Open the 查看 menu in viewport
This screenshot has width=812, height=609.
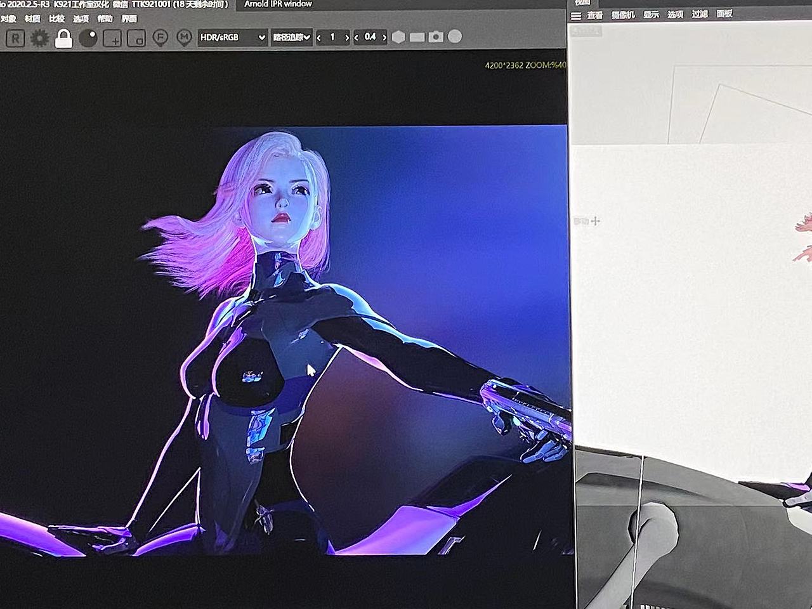click(x=595, y=15)
